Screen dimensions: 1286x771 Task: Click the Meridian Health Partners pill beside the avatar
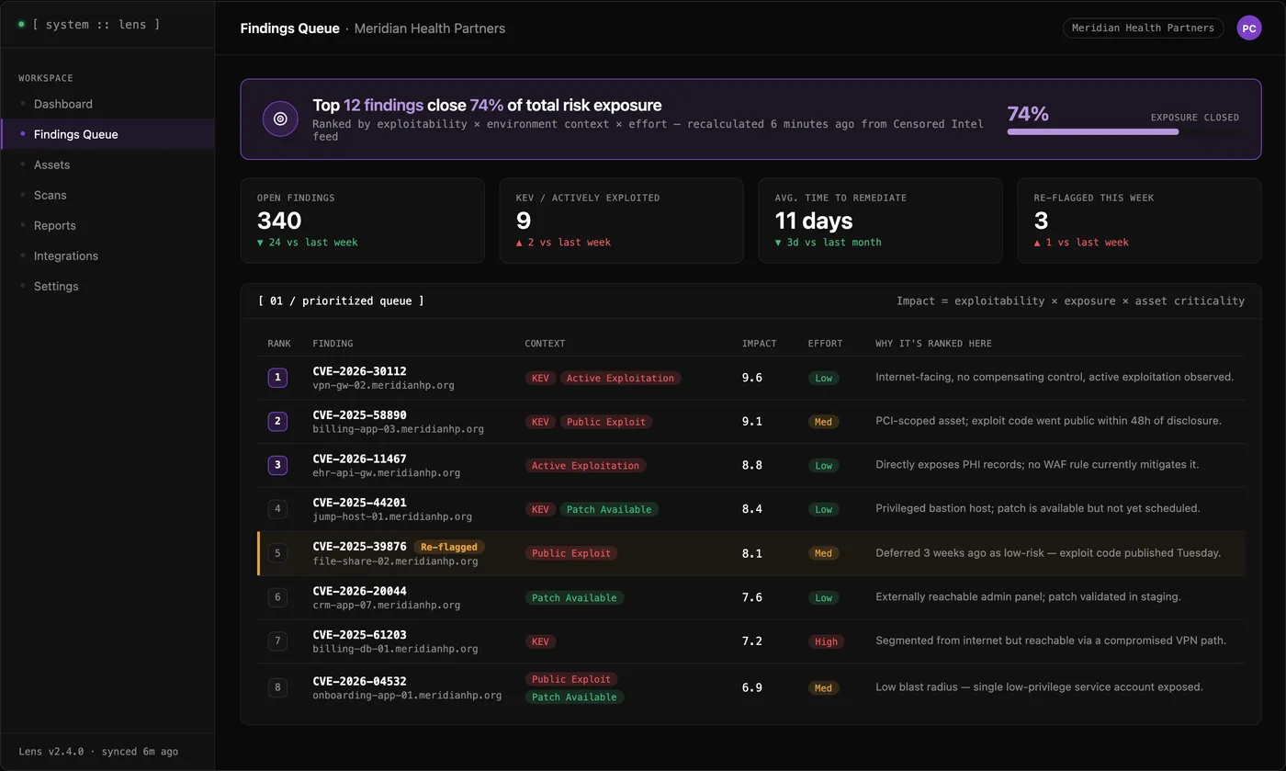point(1144,28)
